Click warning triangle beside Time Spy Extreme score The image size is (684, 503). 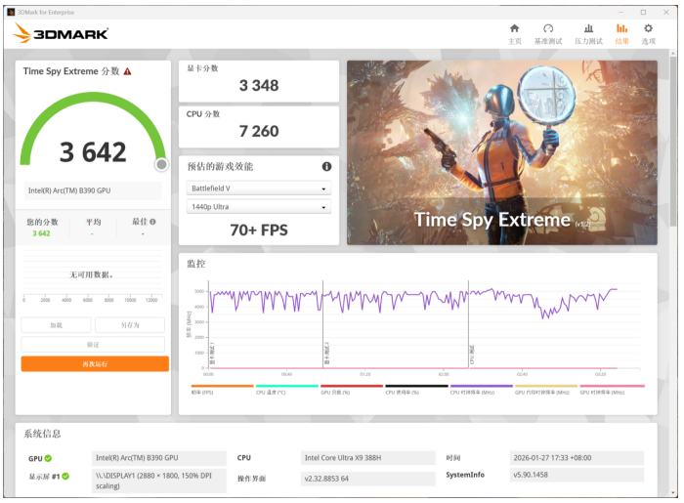tap(127, 71)
